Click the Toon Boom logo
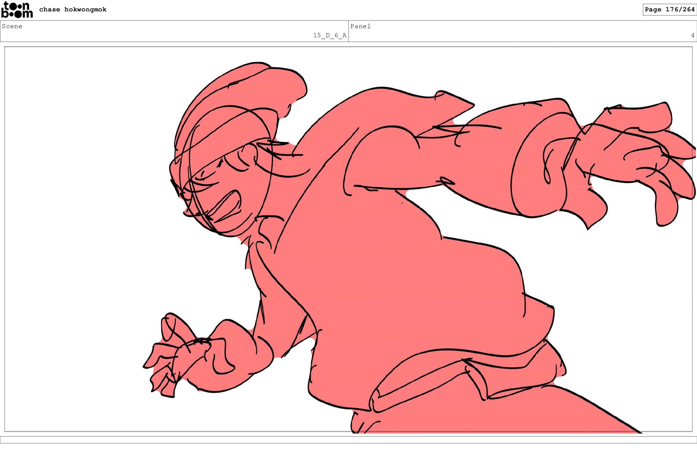The image size is (697, 450). pos(17,10)
